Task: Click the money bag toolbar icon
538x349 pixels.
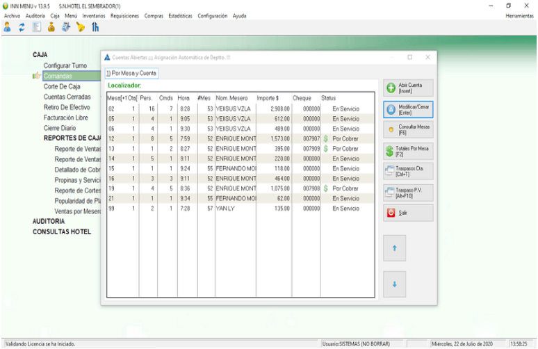Action: (x=51, y=27)
